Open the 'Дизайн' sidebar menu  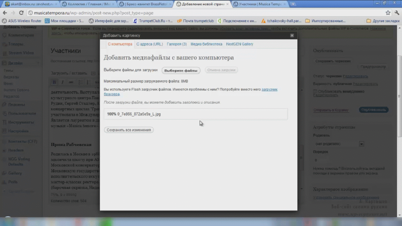pos(15,63)
